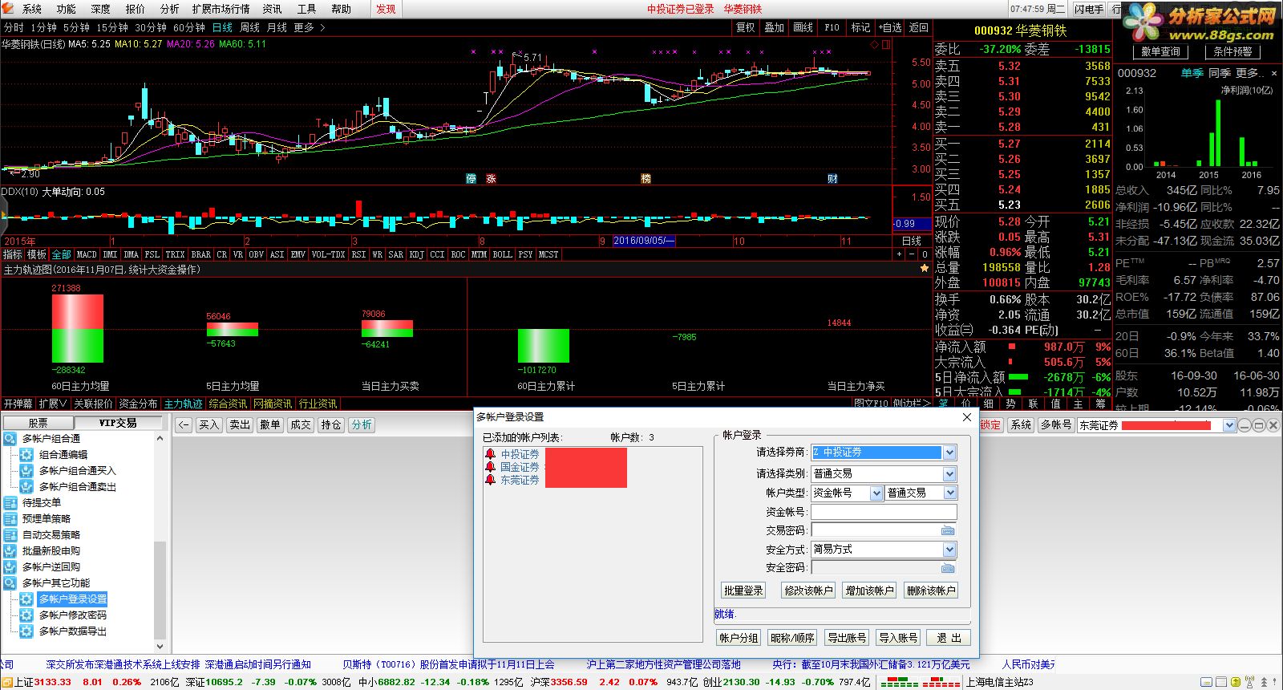Viewport: 1283px width, 690px height.
Task: Click the function tree vertical scrollbar
Action: (160, 542)
